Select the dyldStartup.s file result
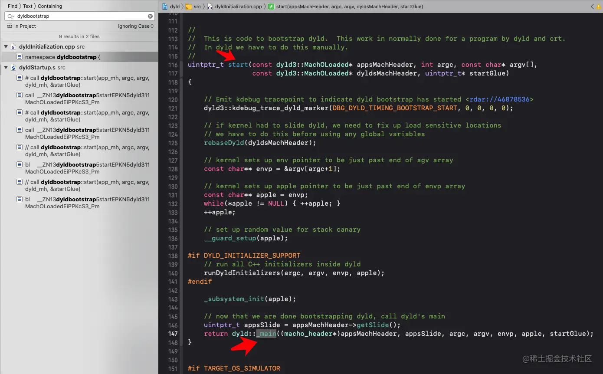Viewport: 603px width, 374px height. click(x=79, y=67)
